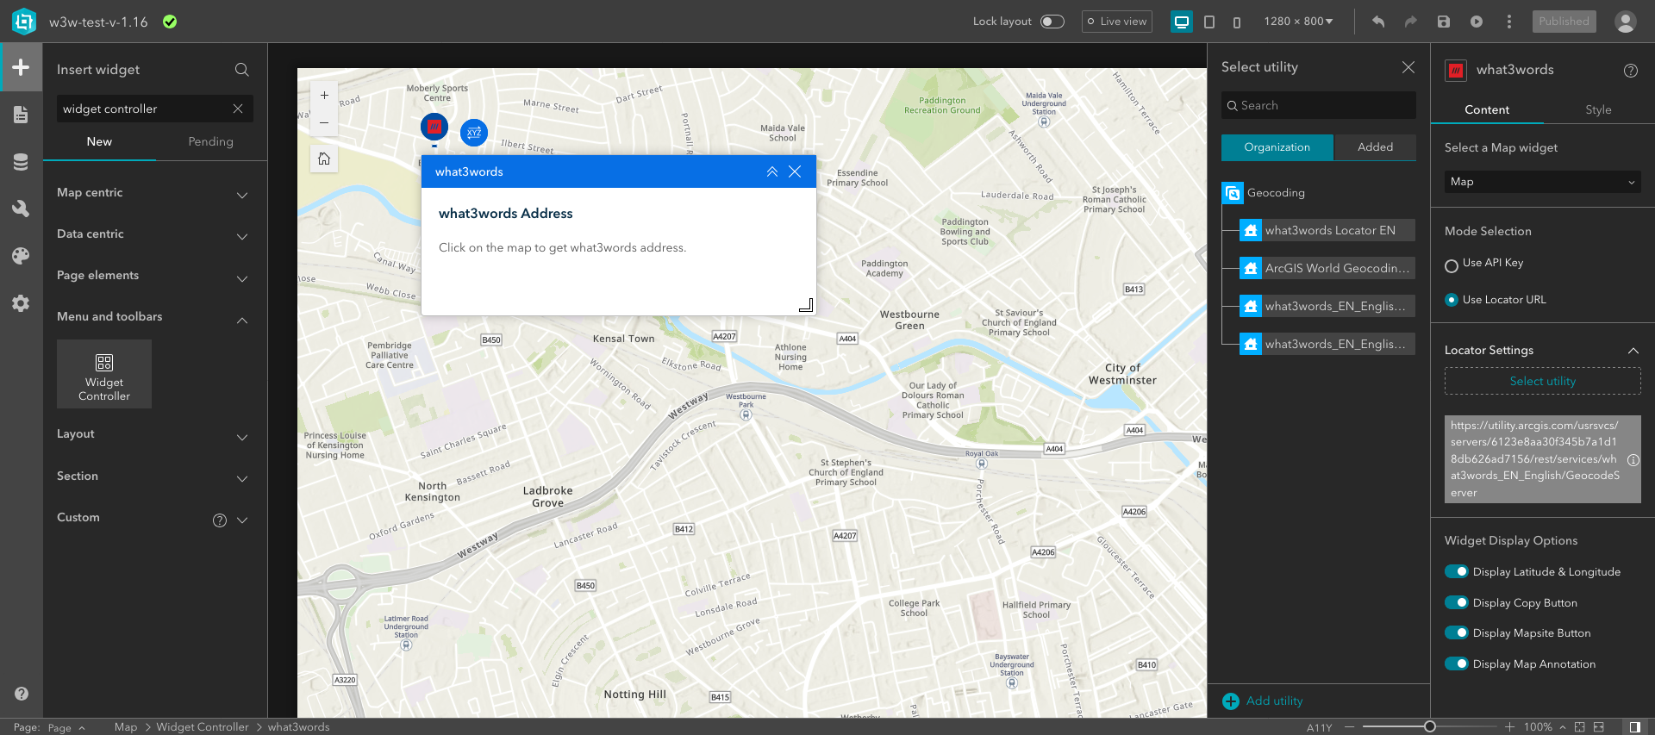The height and width of the screenshot is (735, 1655).
Task: Click the blue XYZ controller icon
Action: point(474,133)
